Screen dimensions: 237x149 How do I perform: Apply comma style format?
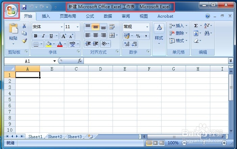tap(146, 36)
